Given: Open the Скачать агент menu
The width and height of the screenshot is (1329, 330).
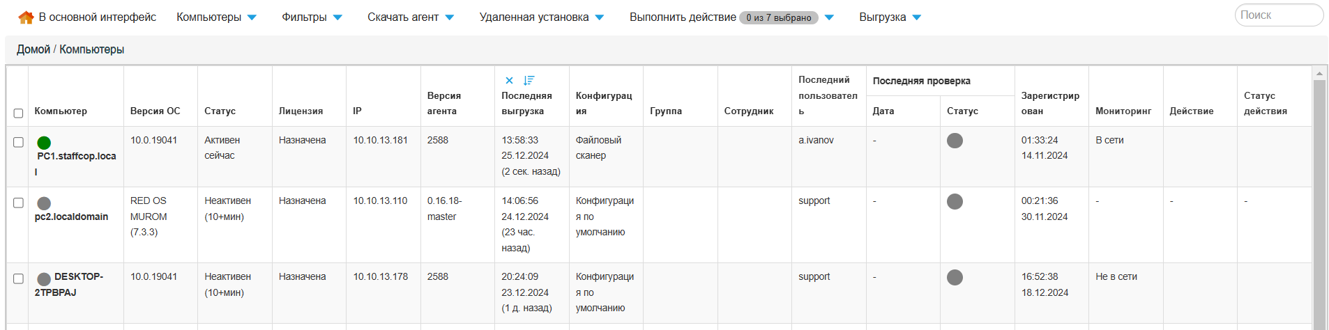Looking at the screenshot, I should [410, 17].
